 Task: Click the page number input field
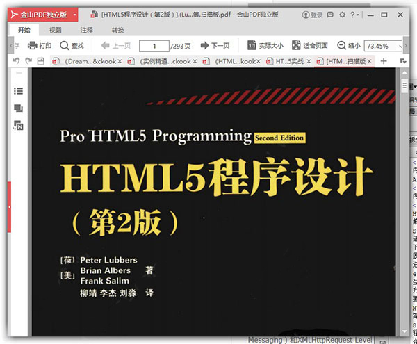[x=154, y=47]
